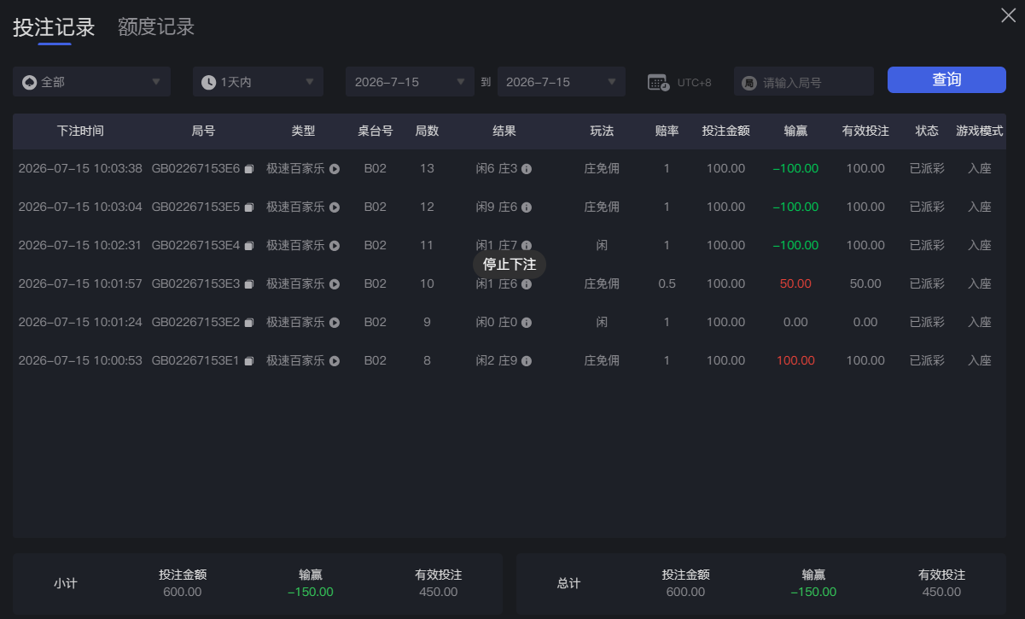
Task: Play video replay for round 8
Action: point(335,361)
